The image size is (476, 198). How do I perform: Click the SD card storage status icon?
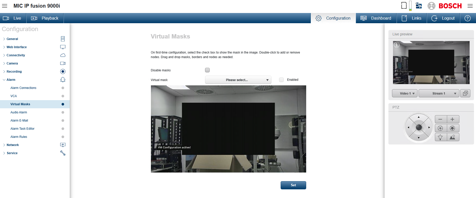404,5
